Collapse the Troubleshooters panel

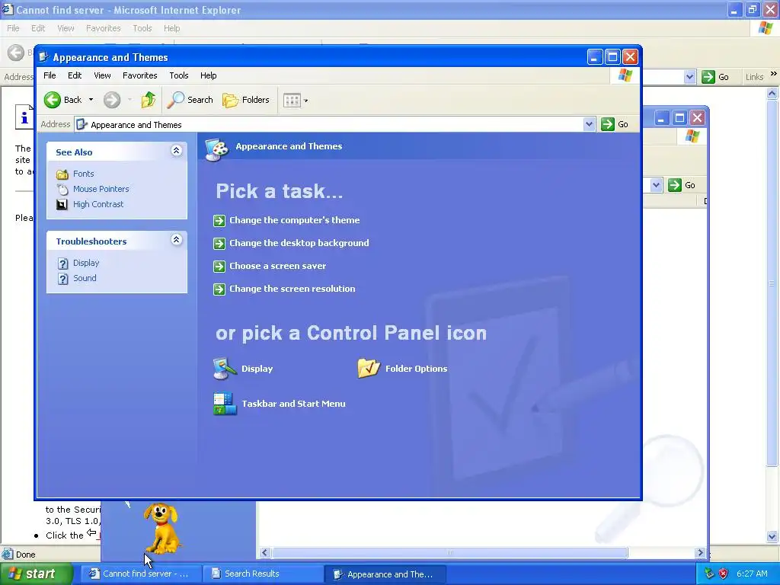coord(176,240)
